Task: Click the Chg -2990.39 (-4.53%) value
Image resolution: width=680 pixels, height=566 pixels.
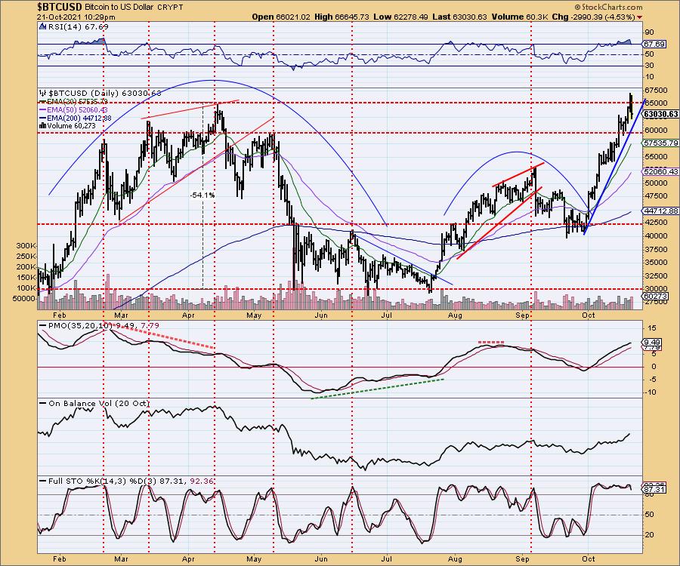Action: 594,17
